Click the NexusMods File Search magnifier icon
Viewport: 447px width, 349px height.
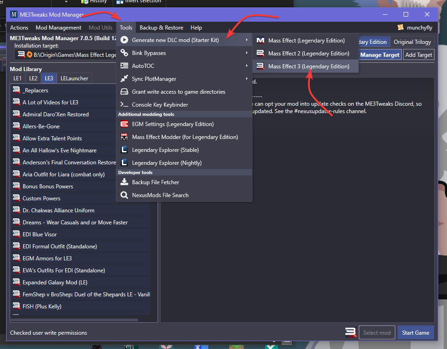(x=124, y=195)
